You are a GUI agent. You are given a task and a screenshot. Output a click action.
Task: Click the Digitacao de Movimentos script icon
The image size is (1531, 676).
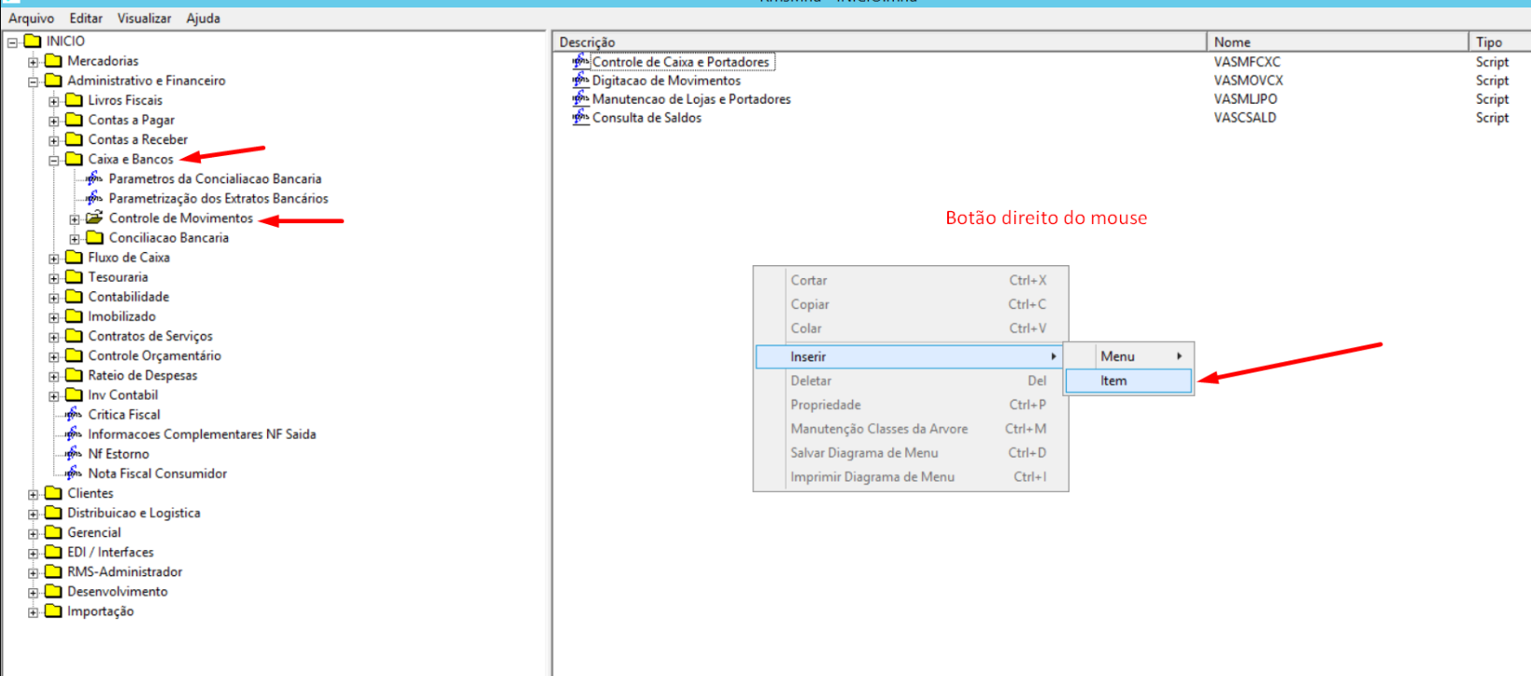click(x=581, y=80)
